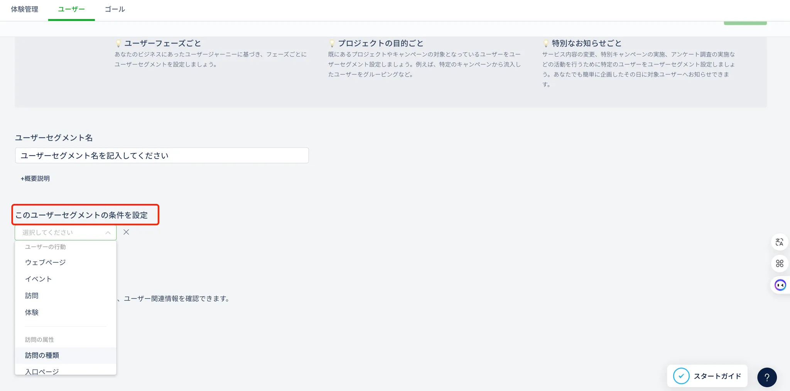Open the スタートガイド button

pyautogui.click(x=707, y=376)
